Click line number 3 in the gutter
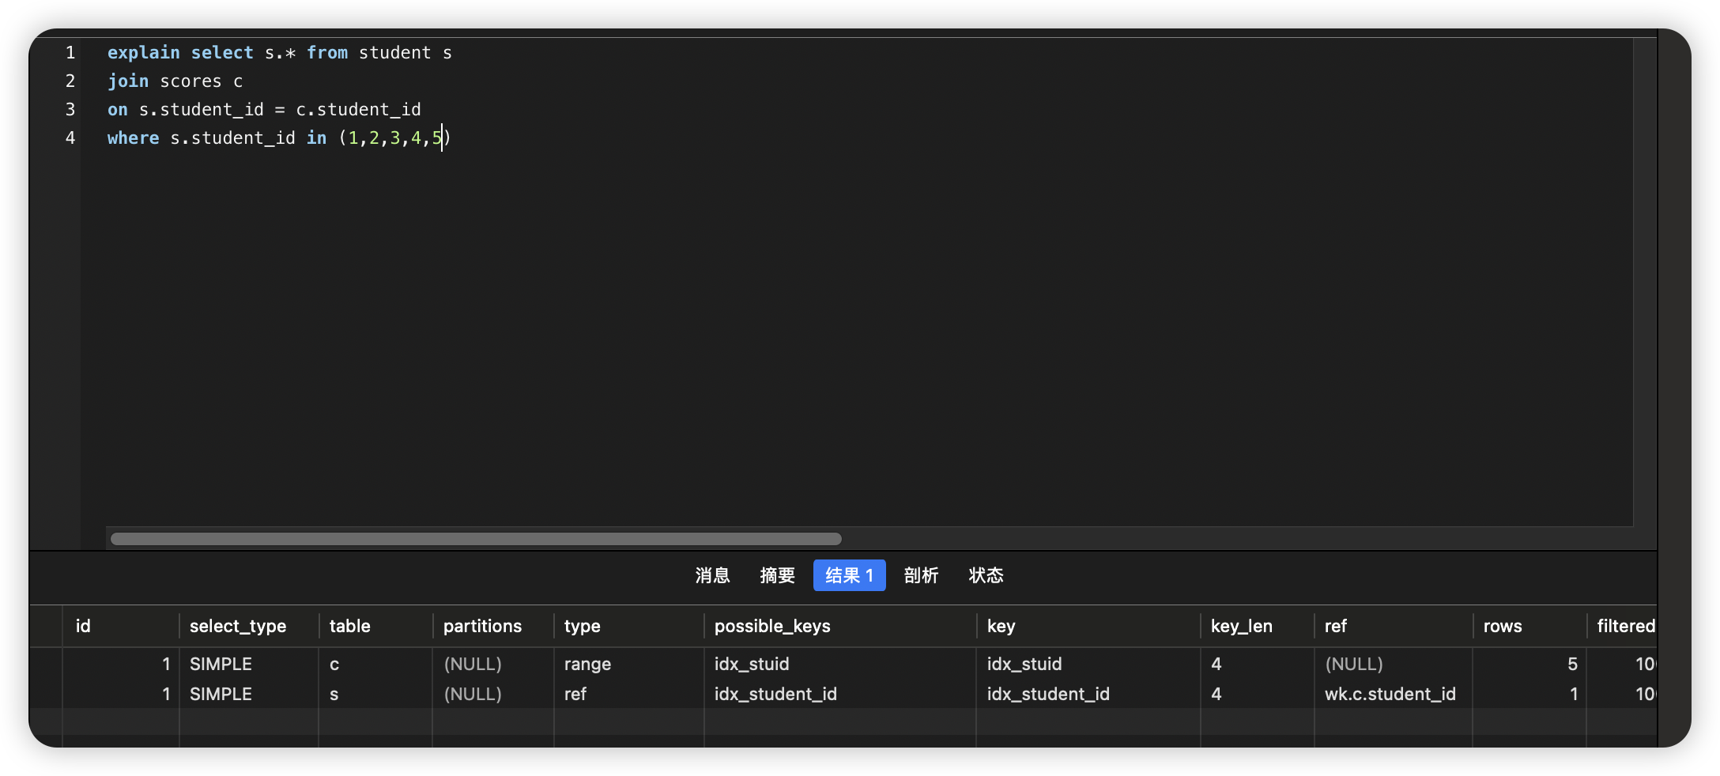Viewport: 1720px width, 776px height. click(70, 109)
